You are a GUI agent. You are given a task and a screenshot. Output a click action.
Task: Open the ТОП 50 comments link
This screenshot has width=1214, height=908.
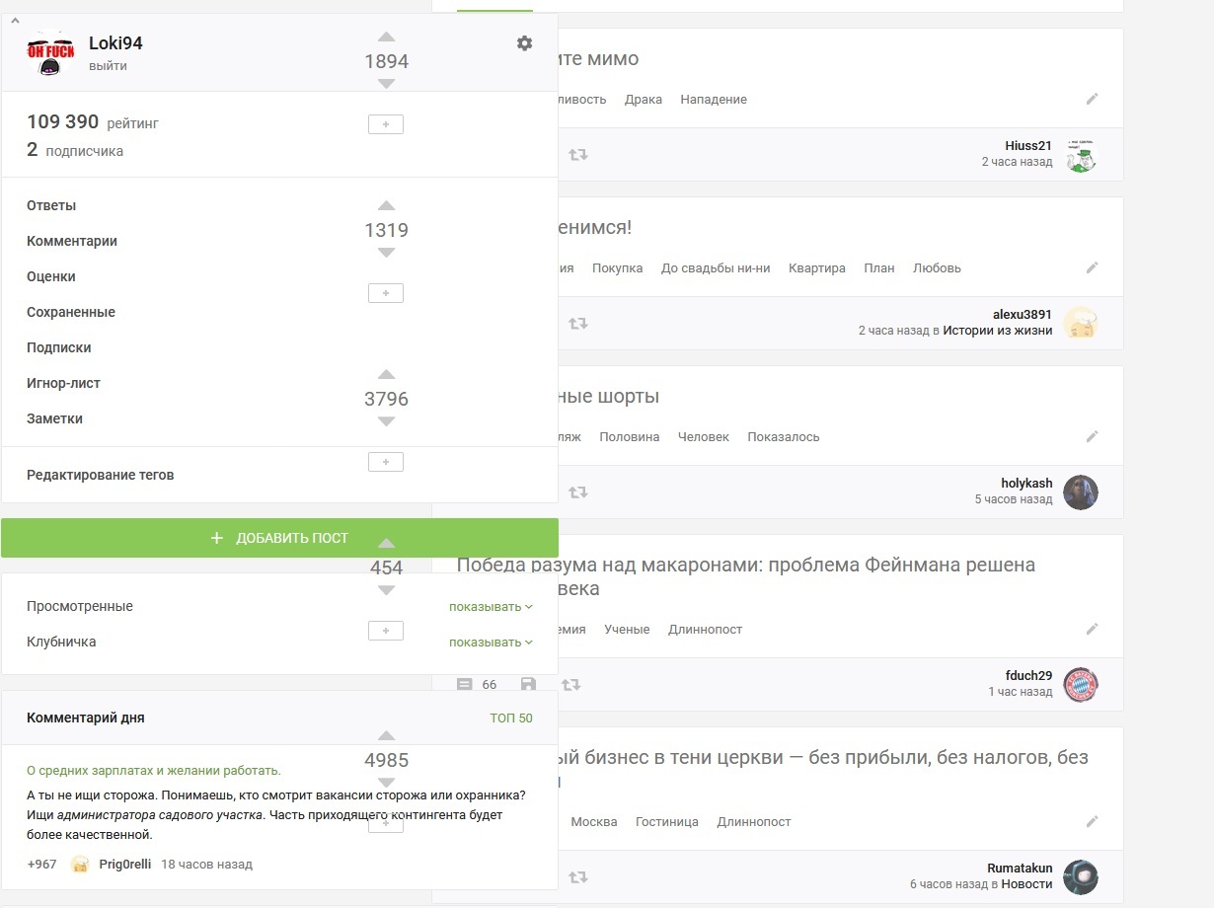510,719
